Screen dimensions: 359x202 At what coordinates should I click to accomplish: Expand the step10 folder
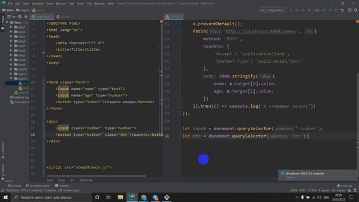pos(11,69)
